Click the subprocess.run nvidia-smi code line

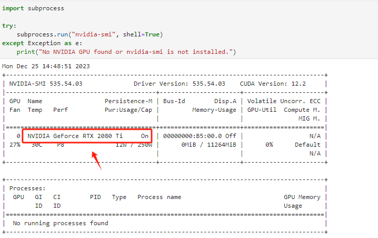coord(90,34)
